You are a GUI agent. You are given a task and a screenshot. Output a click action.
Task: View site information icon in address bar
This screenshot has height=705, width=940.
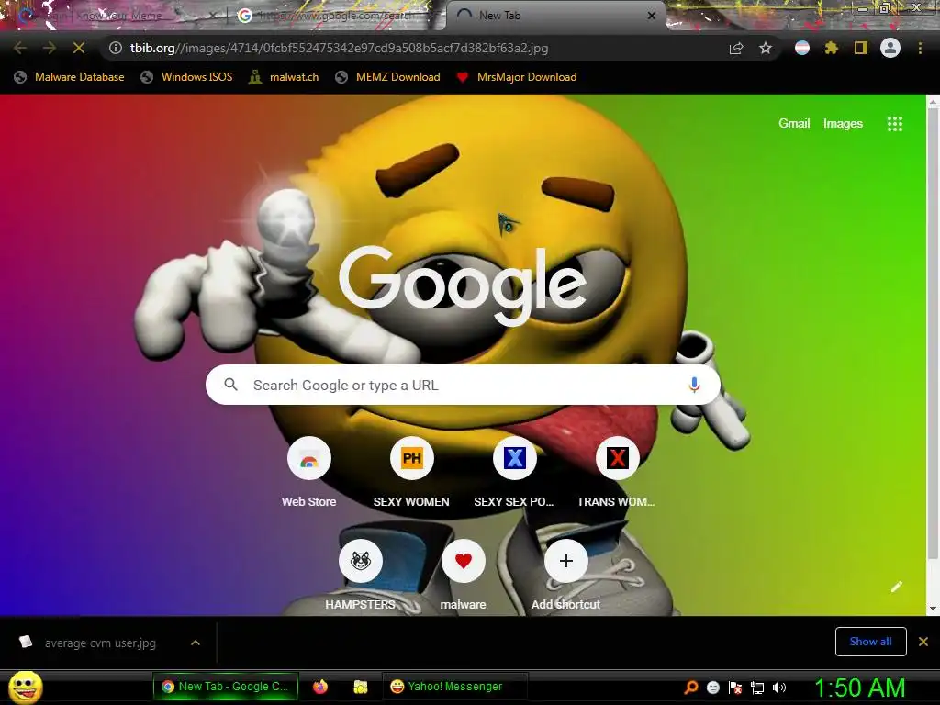coord(116,48)
